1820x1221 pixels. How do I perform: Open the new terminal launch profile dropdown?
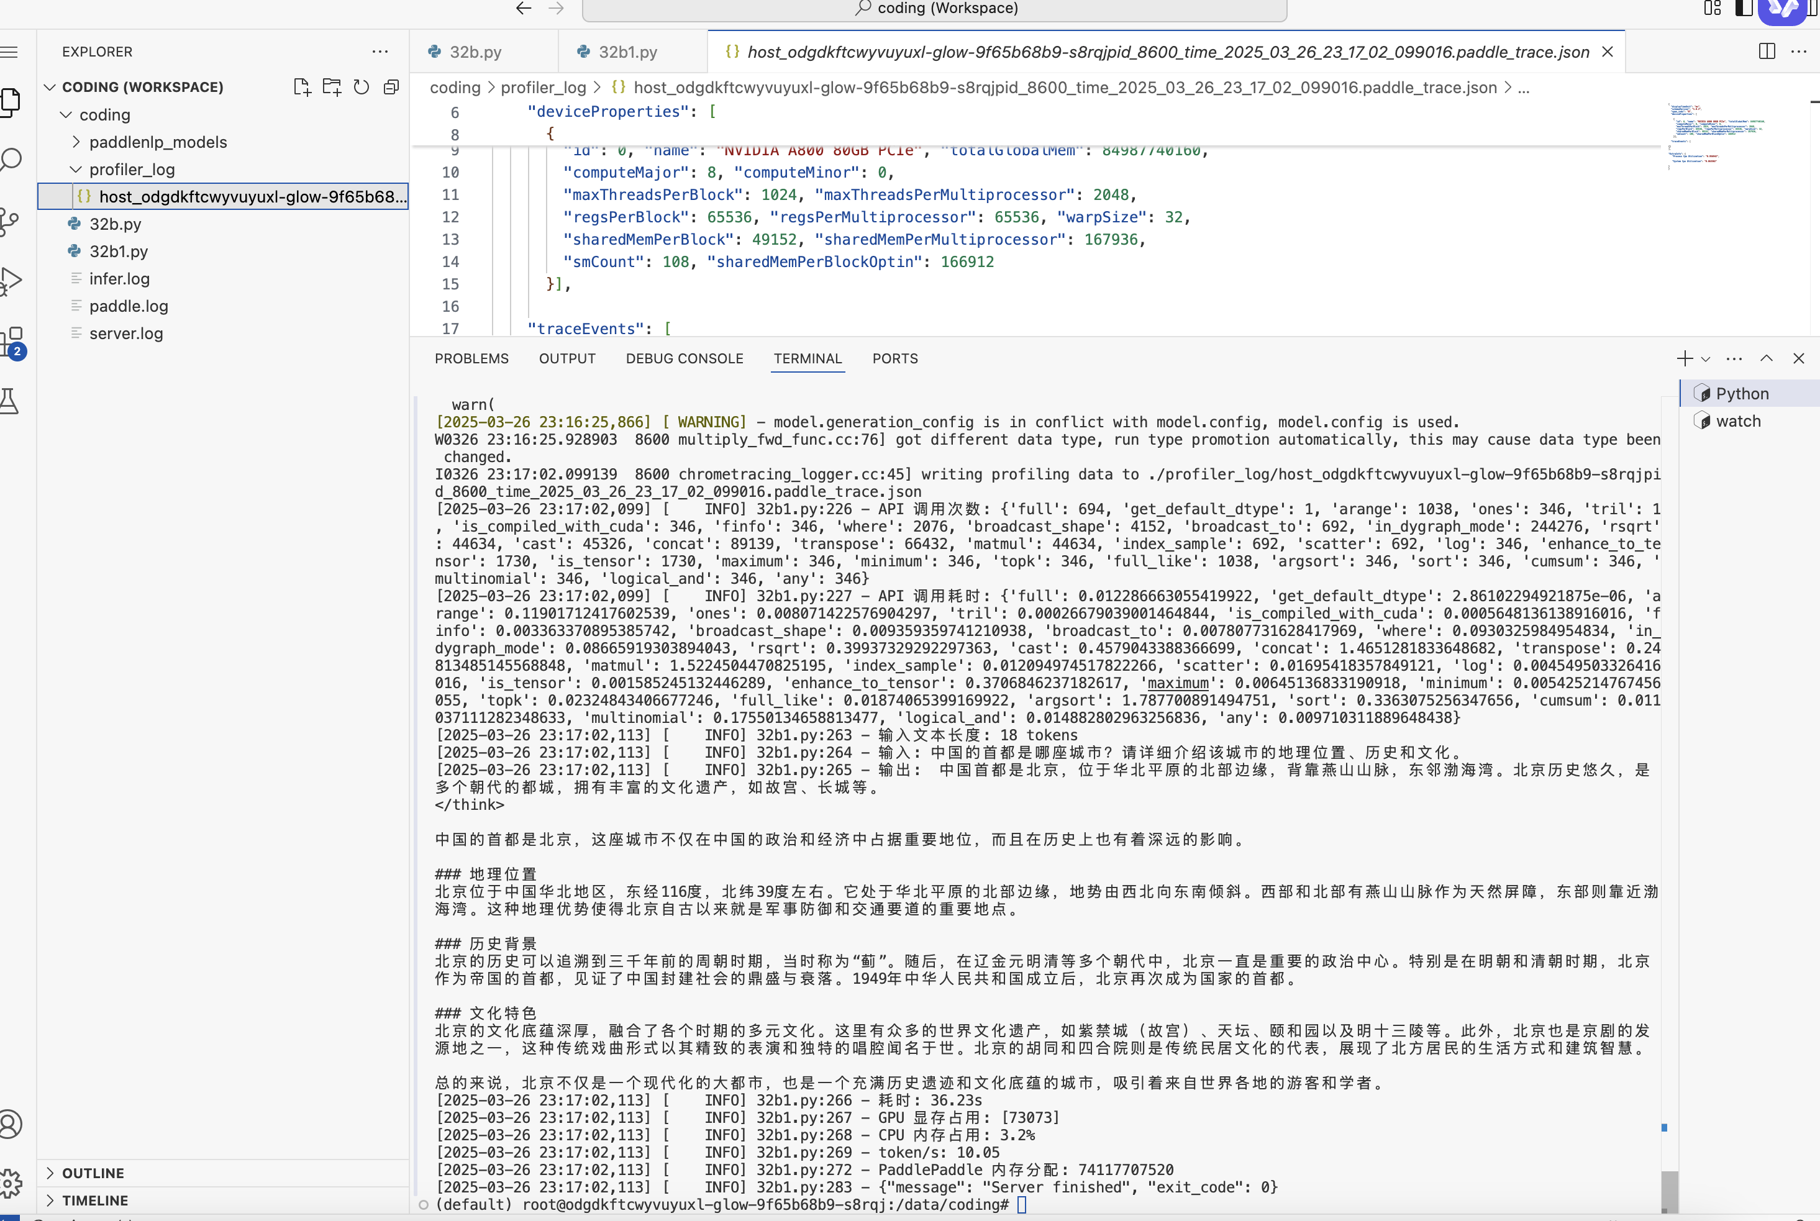point(1706,359)
